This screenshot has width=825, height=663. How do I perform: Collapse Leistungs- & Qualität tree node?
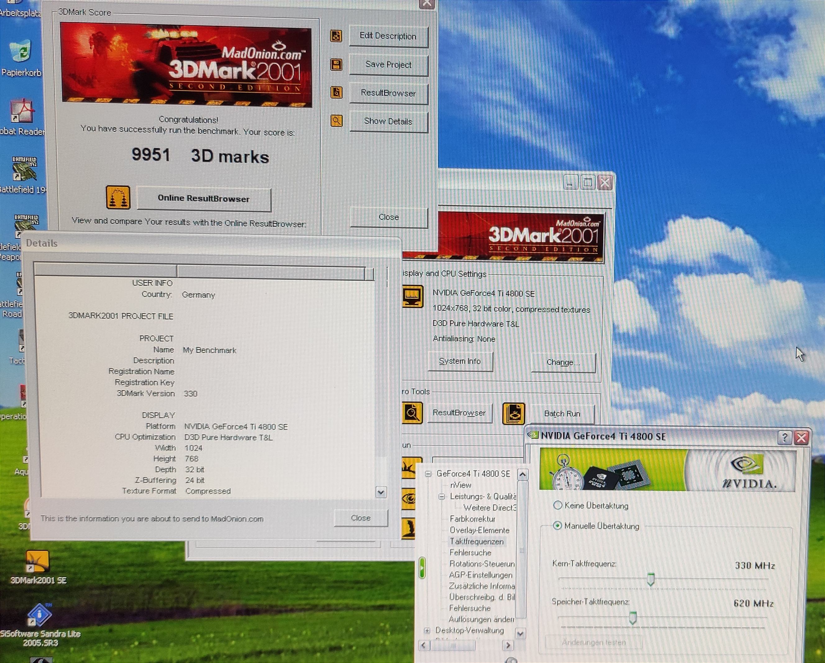pos(442,496)
